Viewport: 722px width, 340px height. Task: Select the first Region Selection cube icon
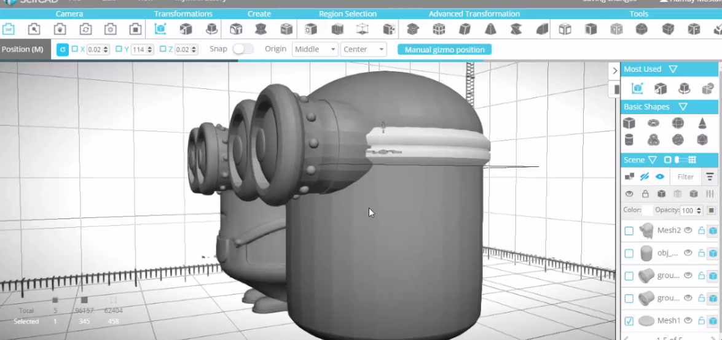[x=311, y=29]
